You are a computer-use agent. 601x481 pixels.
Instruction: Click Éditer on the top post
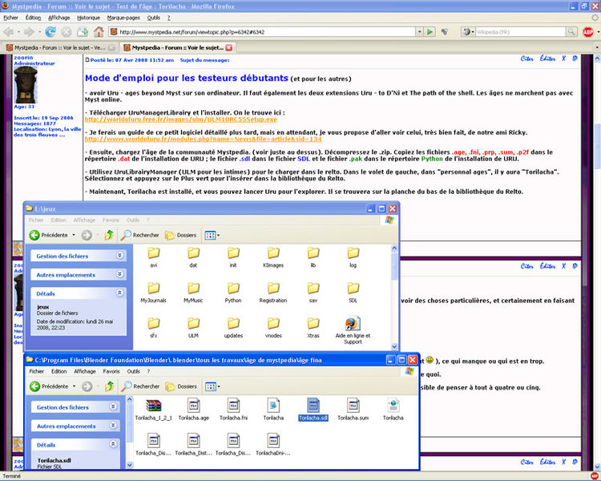[548, 59]
